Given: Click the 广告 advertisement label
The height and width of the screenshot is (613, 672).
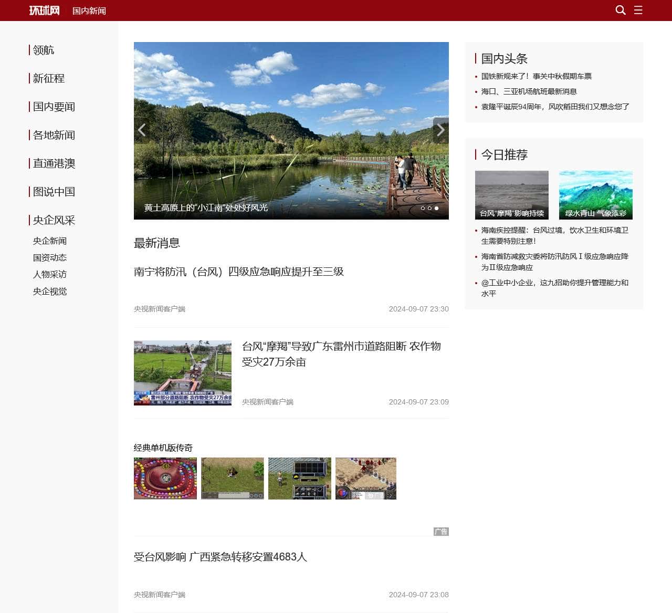Looking at the screenshot, I should (x=442, y=532).
